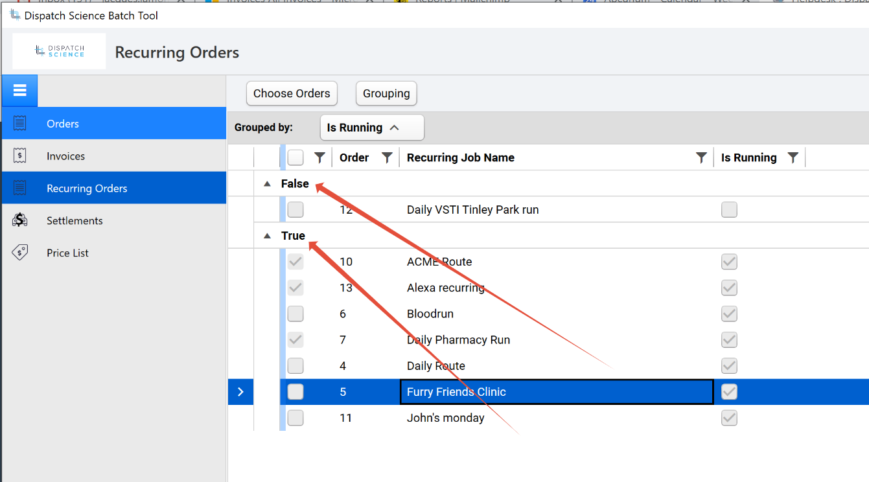Uncheck the Alexa recurring selection checkbox

(x=295, y=288)
